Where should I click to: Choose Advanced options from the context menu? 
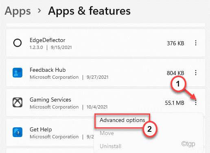(122, 120)
